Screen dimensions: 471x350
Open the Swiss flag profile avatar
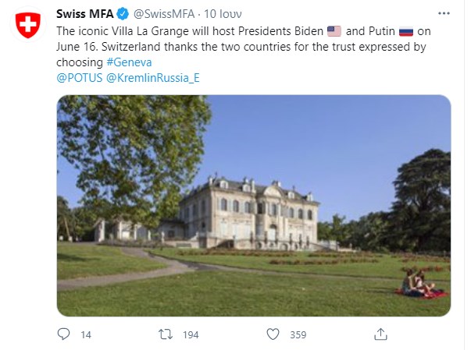[28, 26]
